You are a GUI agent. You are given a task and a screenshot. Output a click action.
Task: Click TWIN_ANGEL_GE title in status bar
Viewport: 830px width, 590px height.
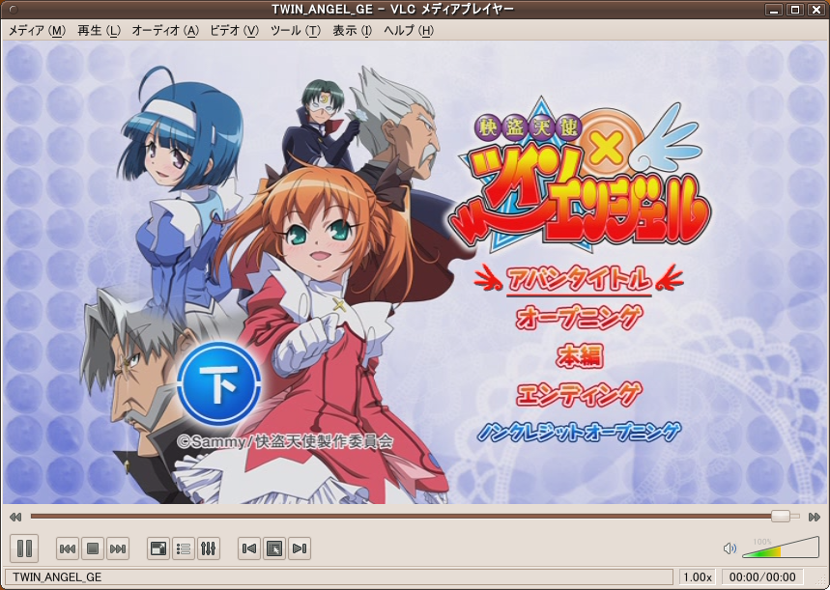pos(57,576)
